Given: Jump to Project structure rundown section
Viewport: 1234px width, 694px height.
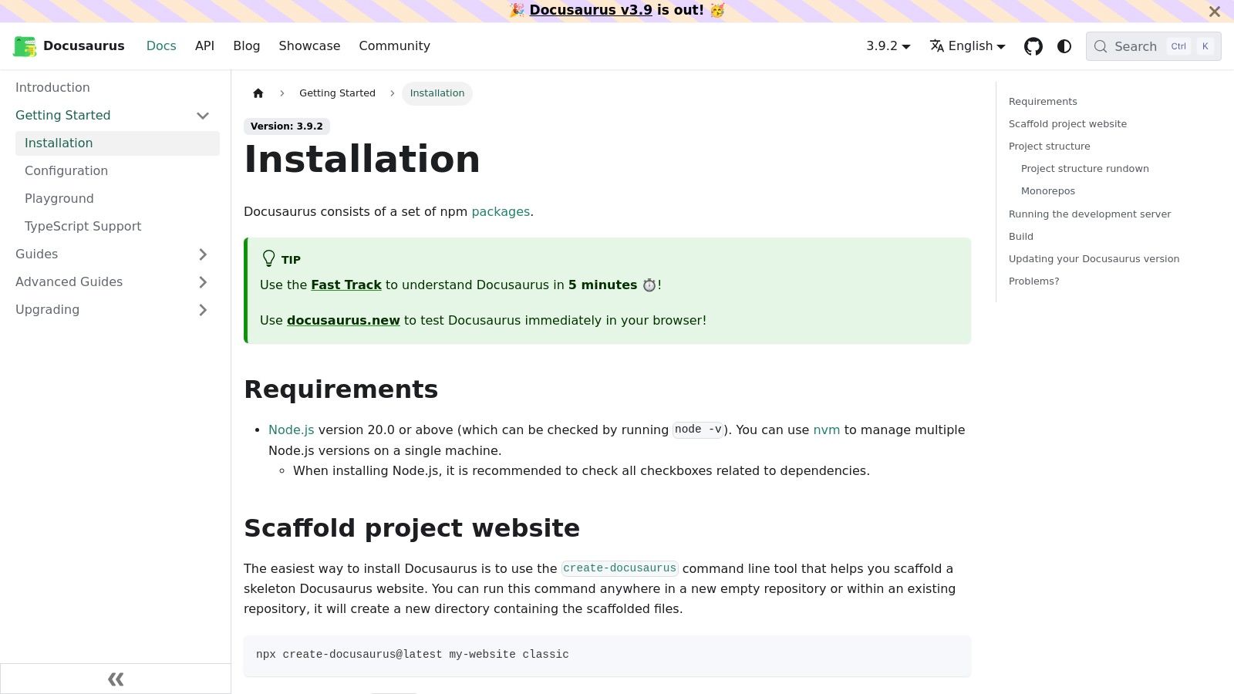Looking at the screenshot, I should point(1084,169).
